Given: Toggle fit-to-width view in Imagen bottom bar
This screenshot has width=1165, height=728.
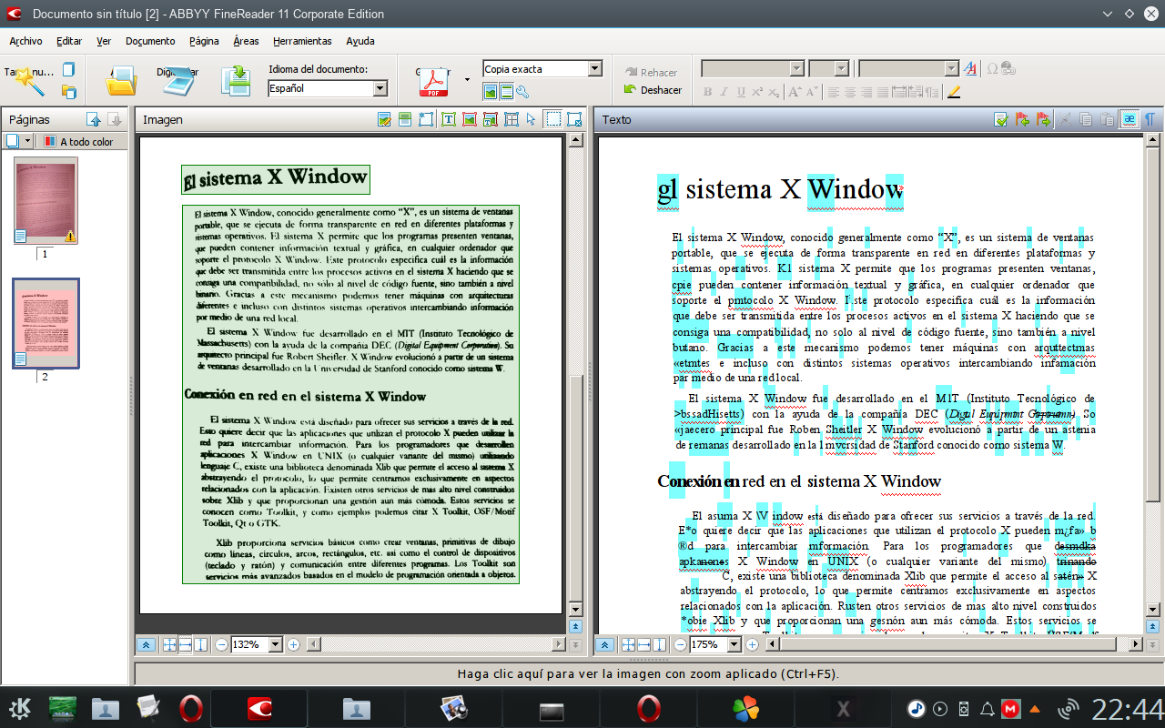Looking at the screenshot, I should click(x=185, y=644).
